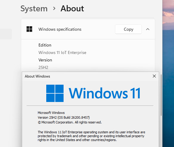Click the System breadcrumb link
The image size is (174, 147).
click(34, 9)
